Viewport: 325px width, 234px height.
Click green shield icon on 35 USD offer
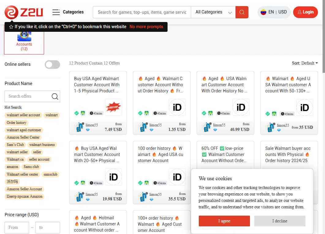274,113
